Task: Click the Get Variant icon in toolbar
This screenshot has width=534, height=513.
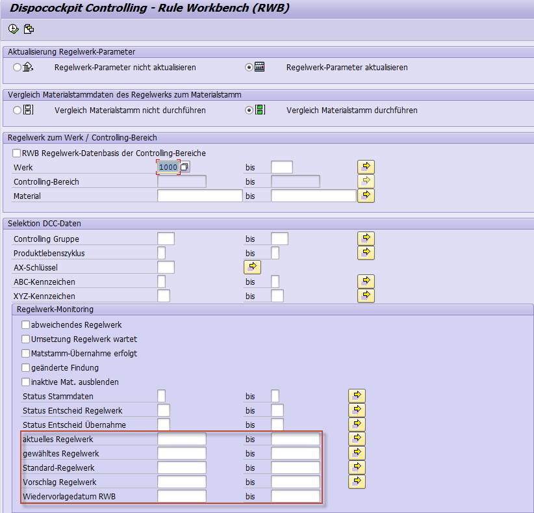Action: coord(29,29)
